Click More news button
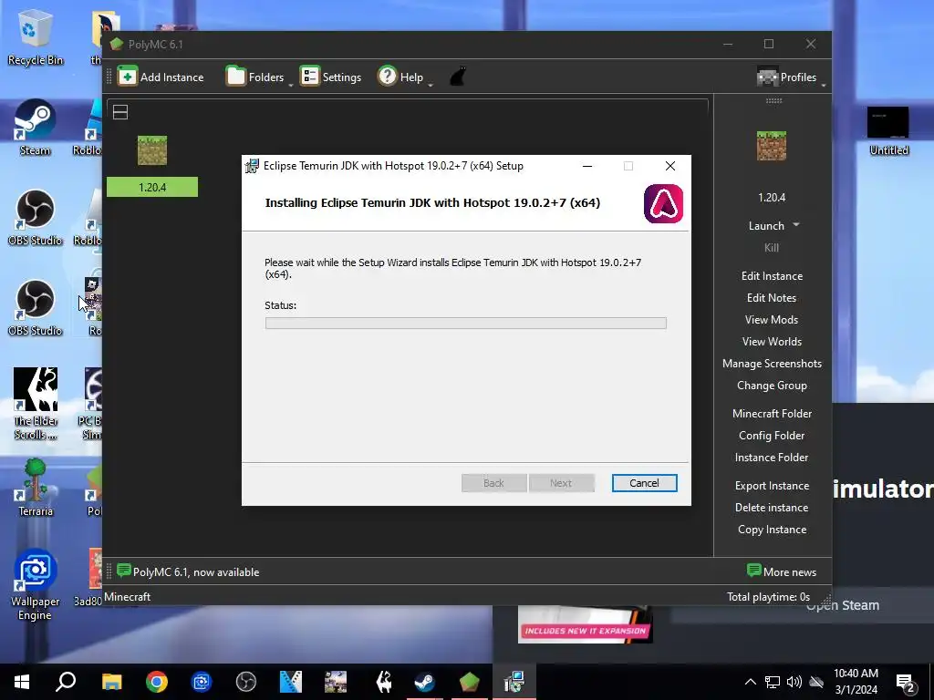This screenshot has width=934, height=700. coord(782,572)
